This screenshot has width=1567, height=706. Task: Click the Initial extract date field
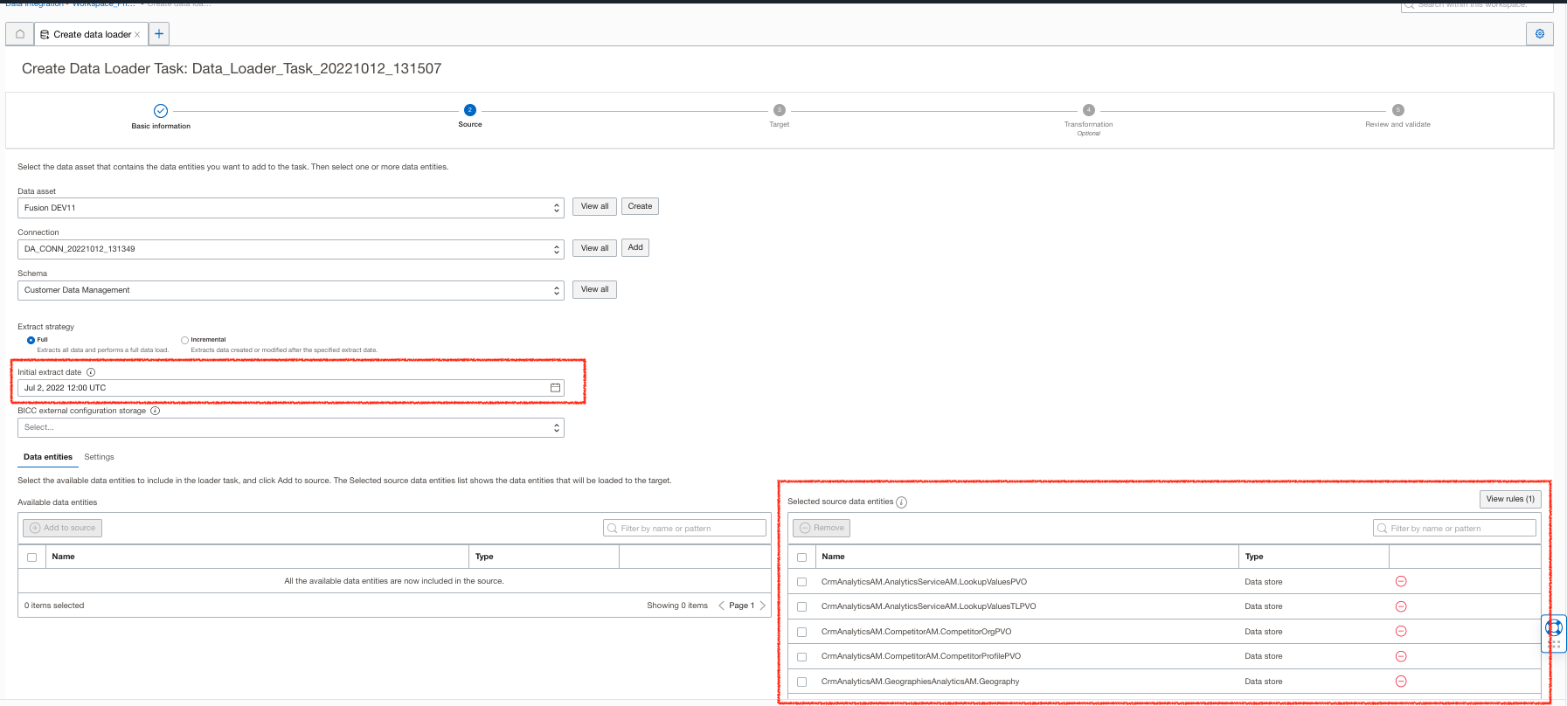point(291,388)
